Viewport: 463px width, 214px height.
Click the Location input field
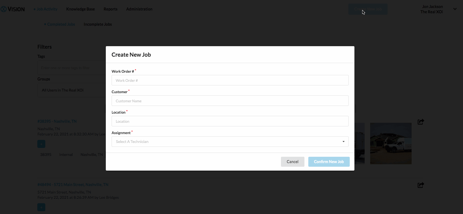(230, 121)
